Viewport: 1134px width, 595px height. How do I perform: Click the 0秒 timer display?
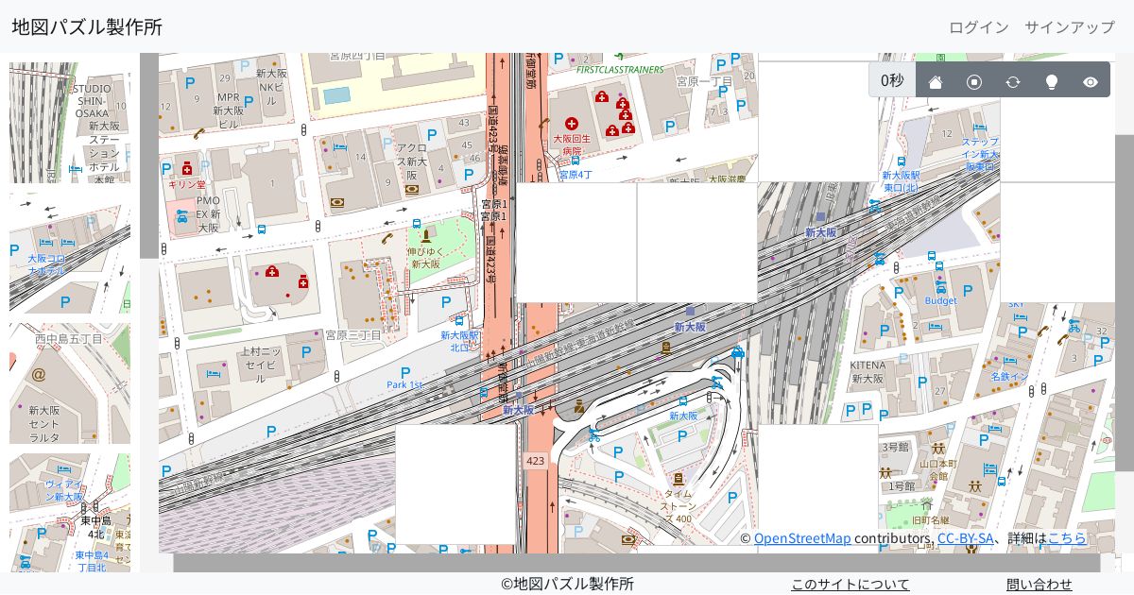click(892, 80)
